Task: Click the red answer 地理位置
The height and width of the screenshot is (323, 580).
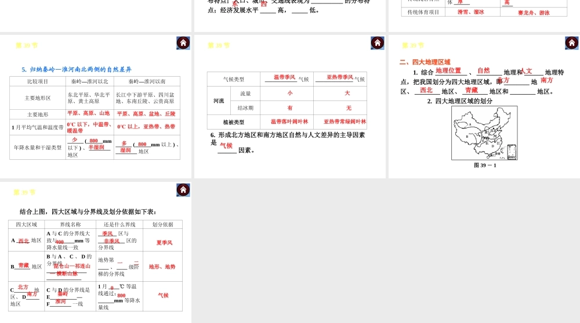Action: (x=448, y=70)
